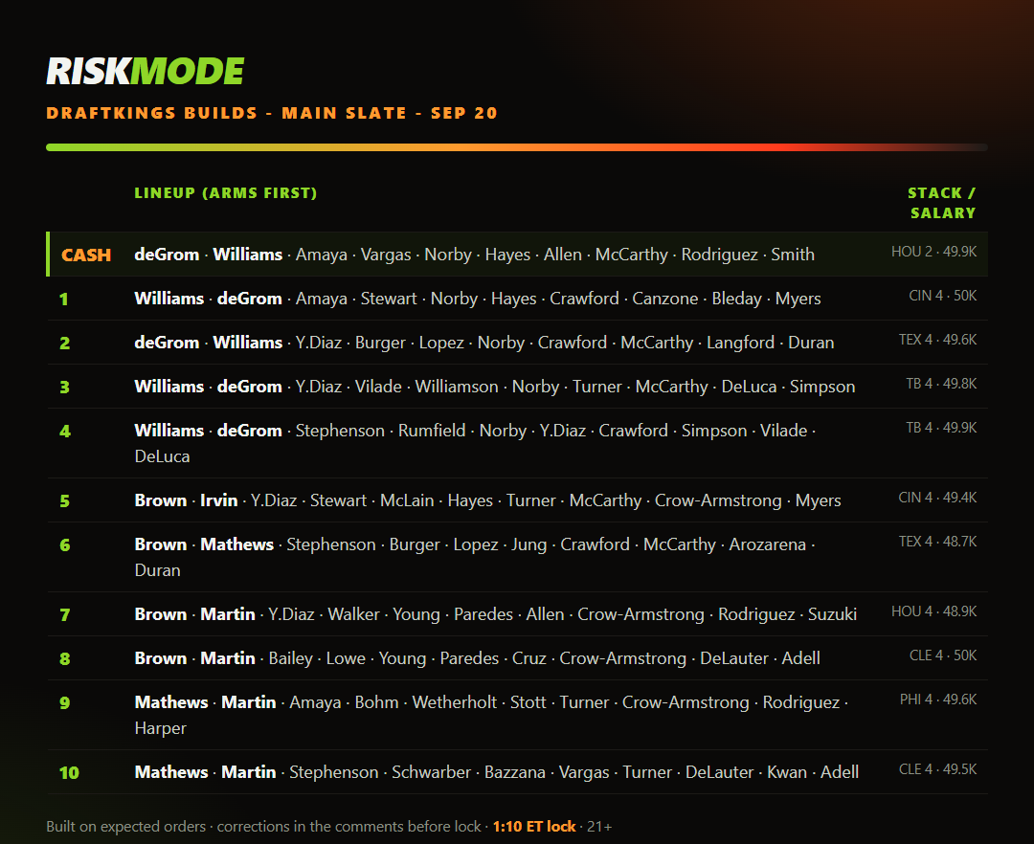This screenshot has width=1034, height=844.
Task: Select lineup number 4
Action: point(65,432)
